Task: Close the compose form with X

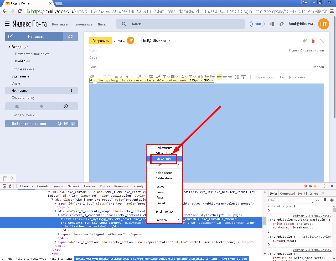Action: 322,41
